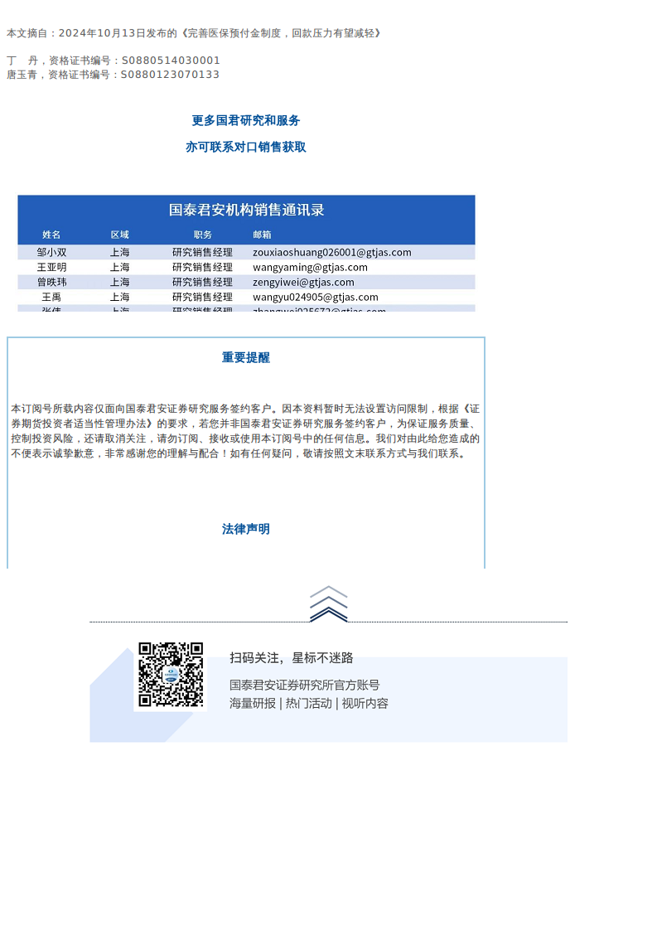Image resolution: width=657 pixels, height=930 pixels.
Task: Click email zouxiaoshuang026001@gtjas.com
Action: 331,253
